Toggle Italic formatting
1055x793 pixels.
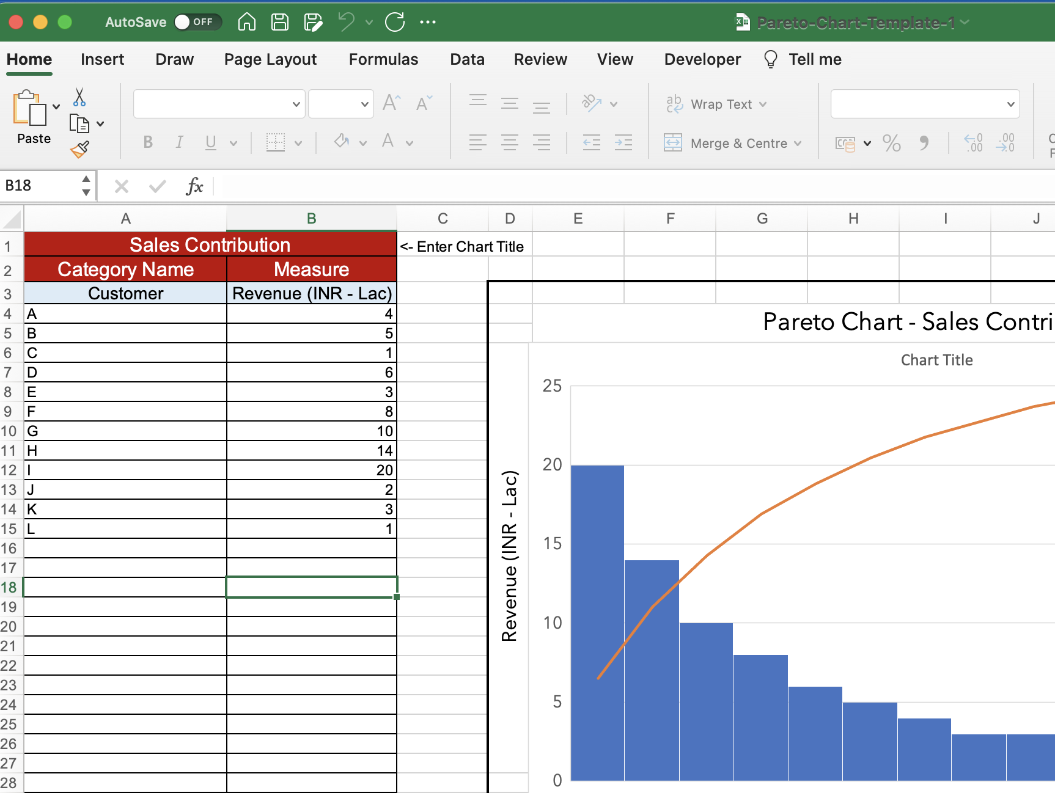[x=179, y=143]
